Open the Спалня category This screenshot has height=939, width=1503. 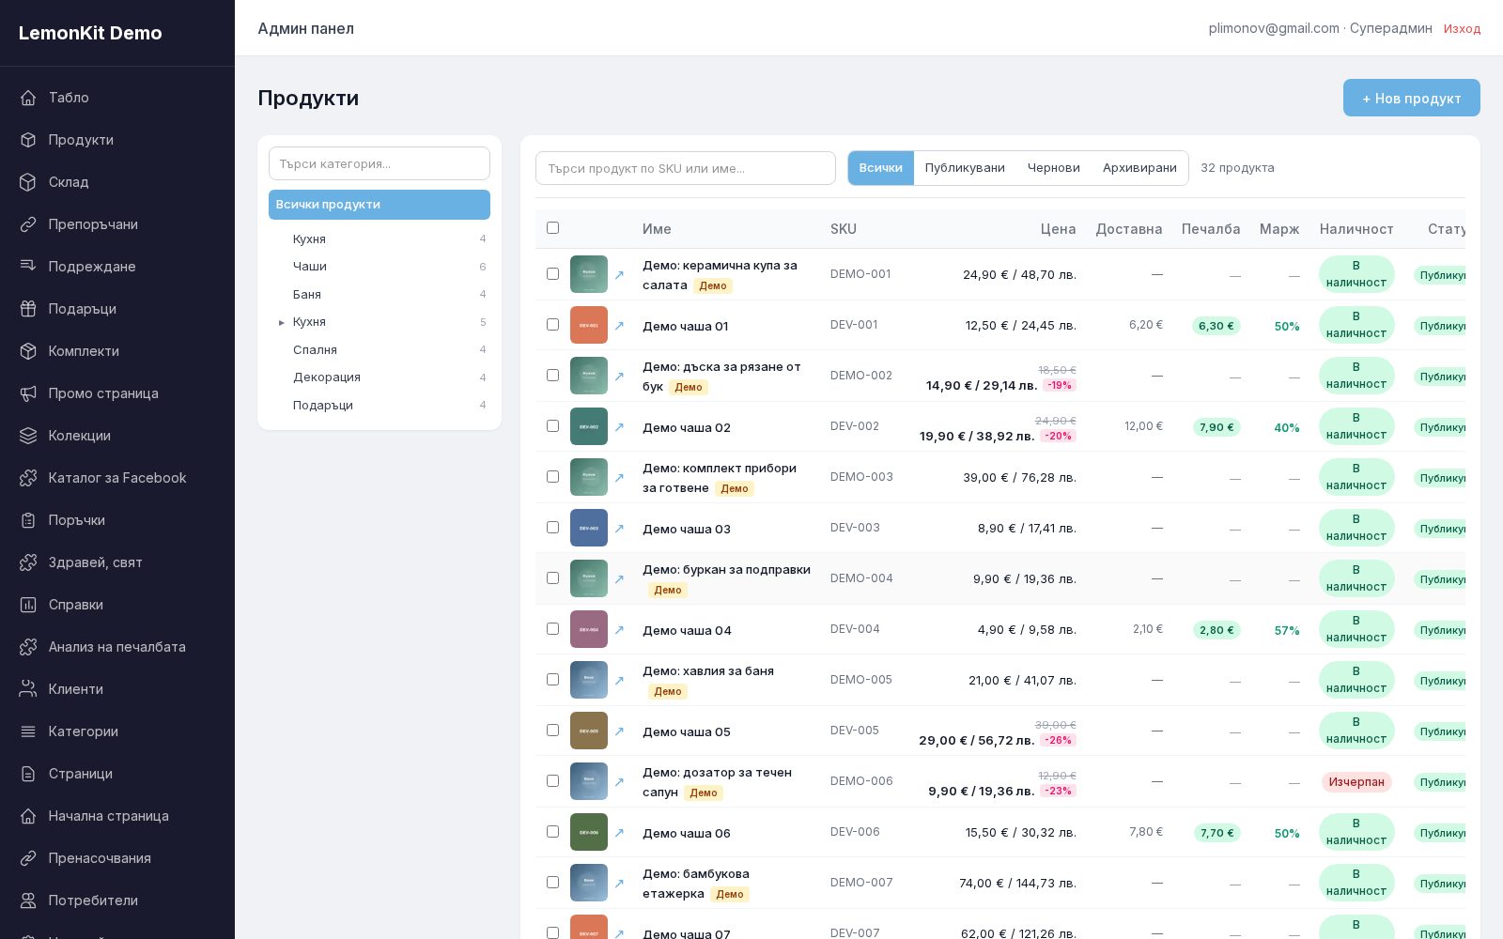380,350
